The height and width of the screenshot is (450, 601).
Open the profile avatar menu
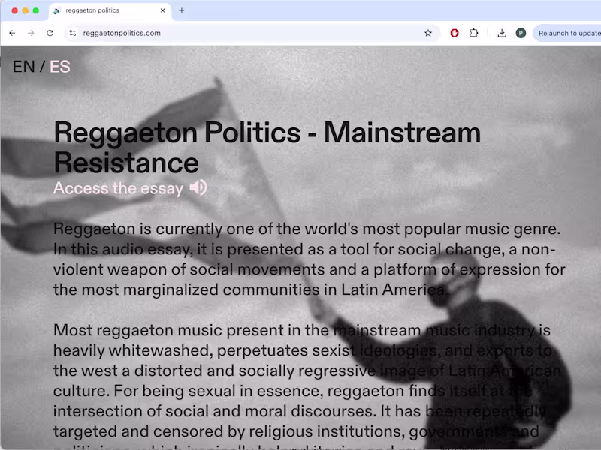[x=521, y=33]
